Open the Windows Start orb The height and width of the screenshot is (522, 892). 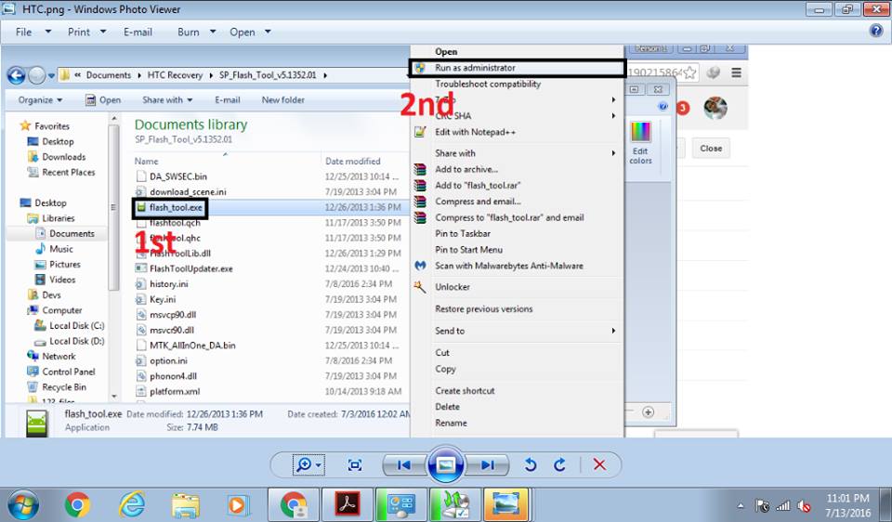coord(23,504)
